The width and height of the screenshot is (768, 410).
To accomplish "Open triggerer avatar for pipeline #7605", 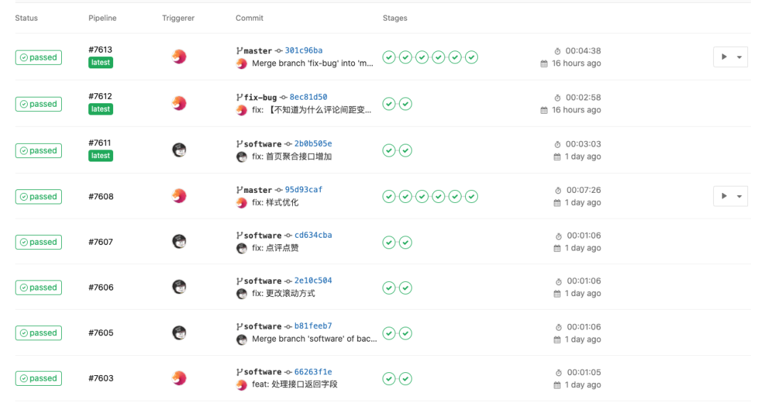I will pyautogui.click(x=179, y=332).
